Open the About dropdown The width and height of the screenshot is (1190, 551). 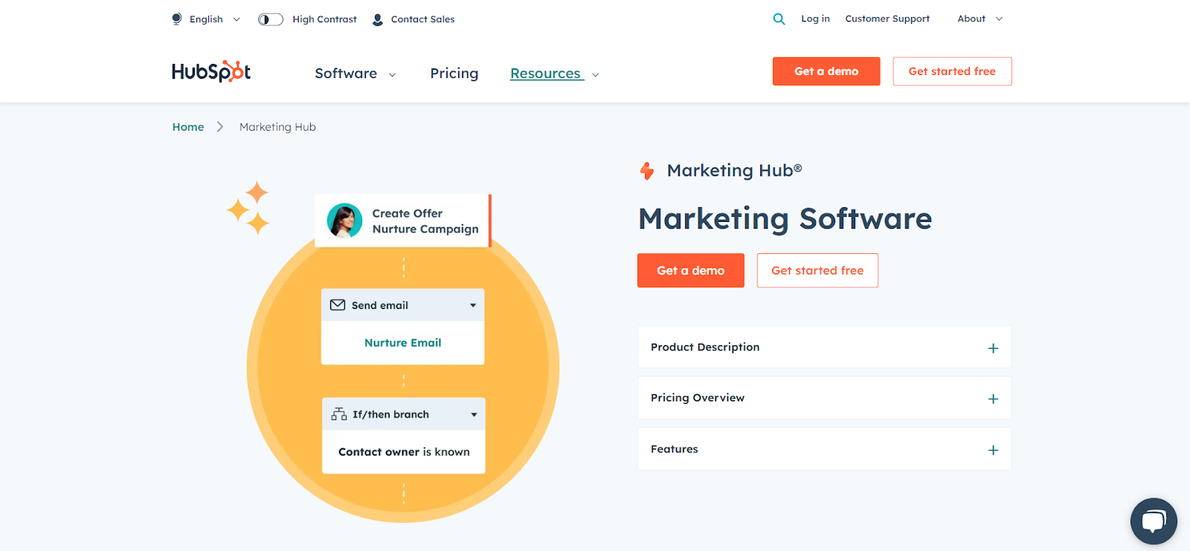coord(980,19)
